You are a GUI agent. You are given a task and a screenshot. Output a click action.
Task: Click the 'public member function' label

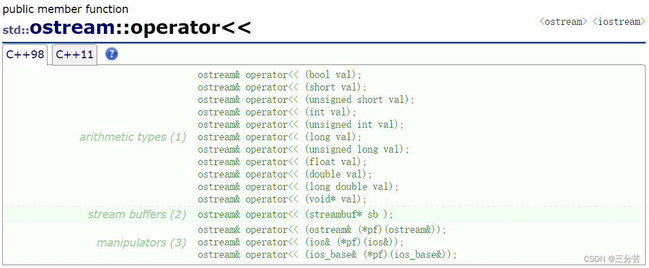pyautogui.click(x=66, y=8)
